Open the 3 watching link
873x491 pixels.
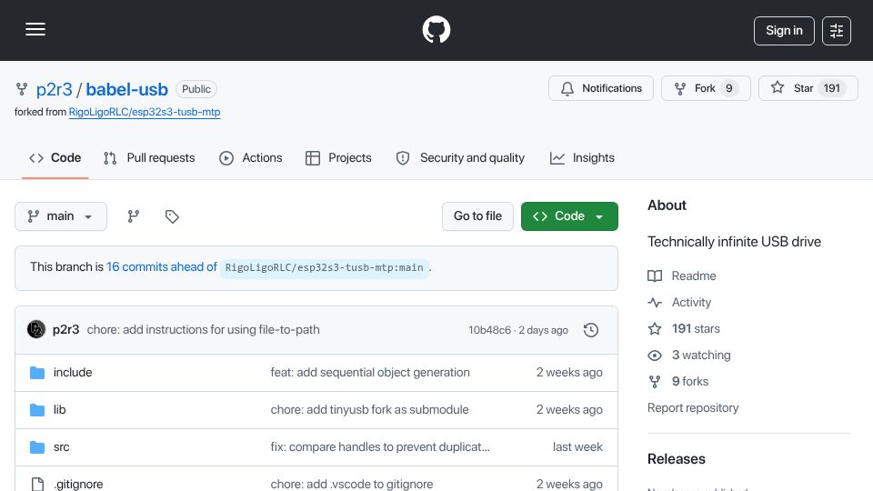click(690, 356)
